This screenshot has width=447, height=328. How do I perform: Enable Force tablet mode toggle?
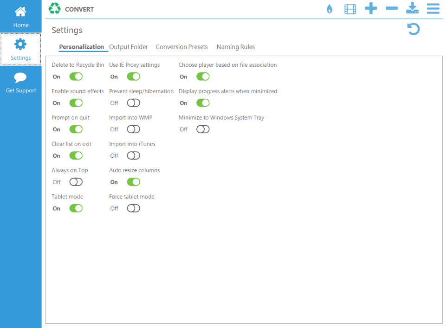click(x=134, y=208)
